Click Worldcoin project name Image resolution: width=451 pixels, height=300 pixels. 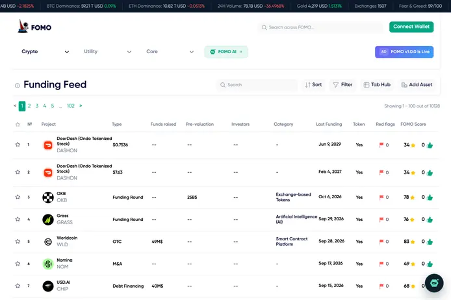point(67,238)
